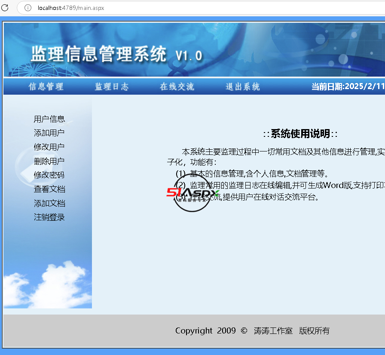Click the line starting with (1) 基本的信息管理
The width and height of the screenshot is (385, 355).
pos(252,174)
